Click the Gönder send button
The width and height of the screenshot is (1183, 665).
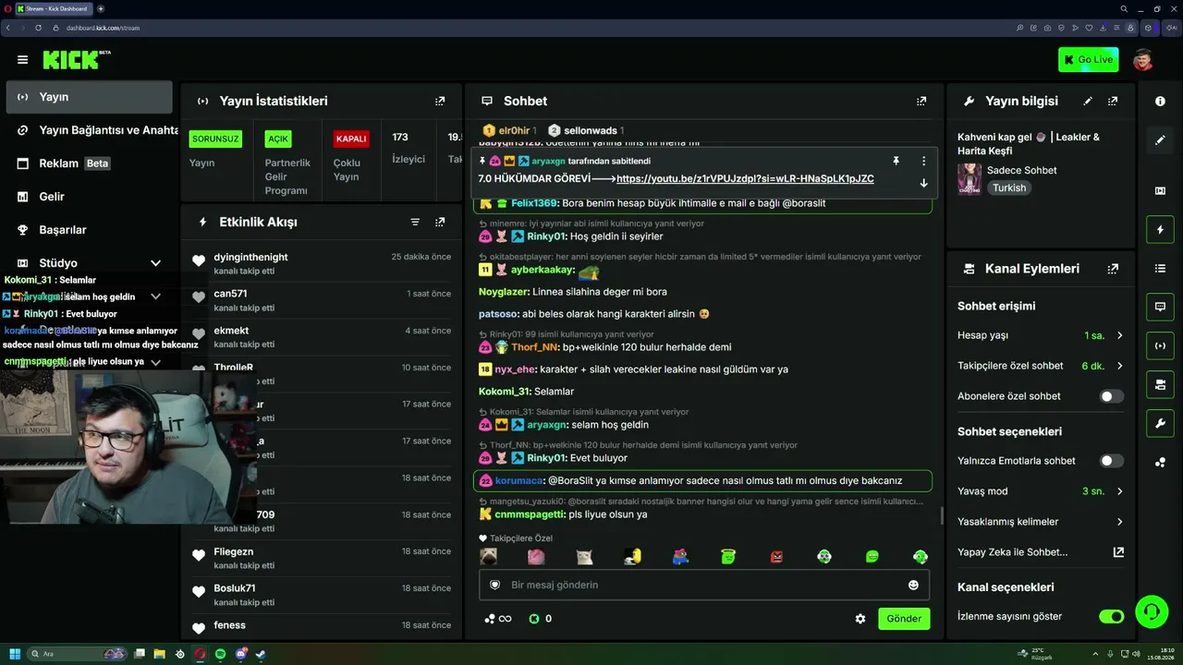pyautogui.click(x=904, y=619)
